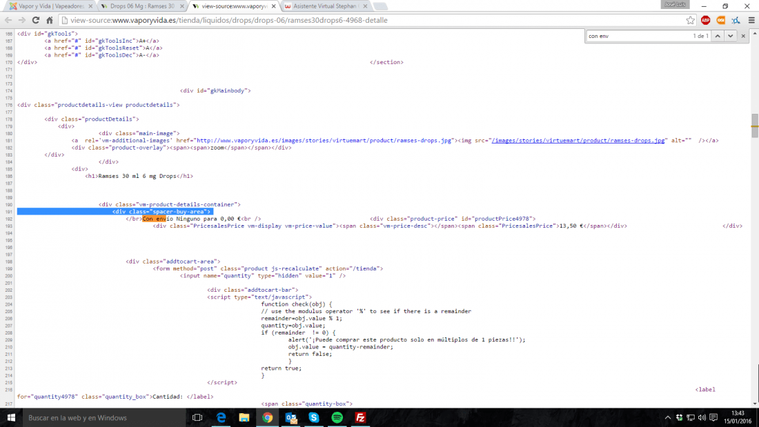Launch Microsoft Edge from the taskbar
The width and height of the screenshot is (759, 427).
point(221,417)
